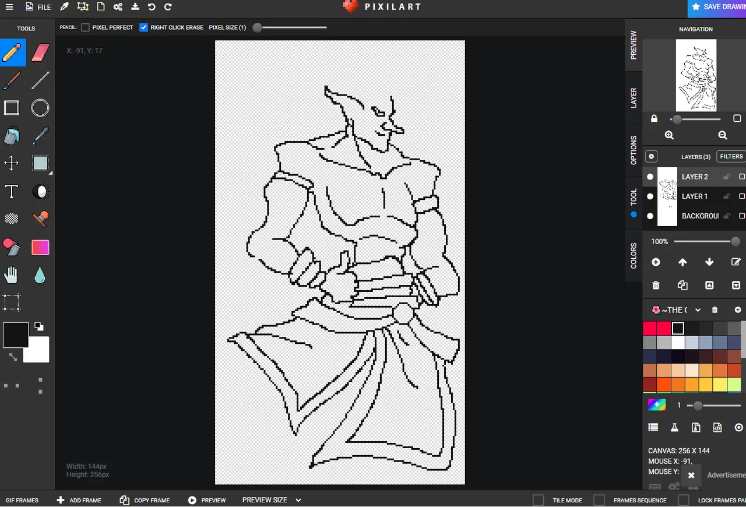
Task: Click Redo in the top toolbar
Action: click(x=168, y=7)
